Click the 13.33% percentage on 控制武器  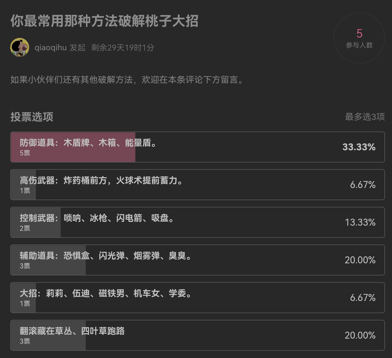click(360, 222)
